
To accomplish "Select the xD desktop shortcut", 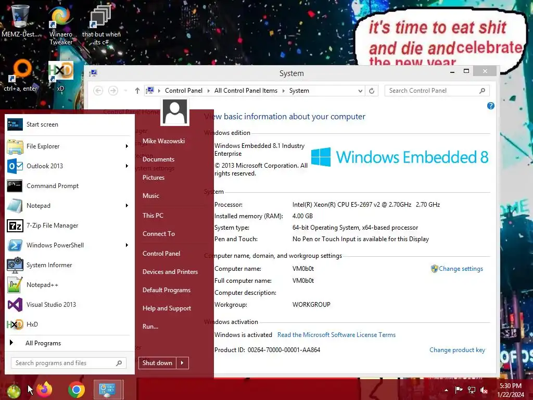I will coord(60,76).
